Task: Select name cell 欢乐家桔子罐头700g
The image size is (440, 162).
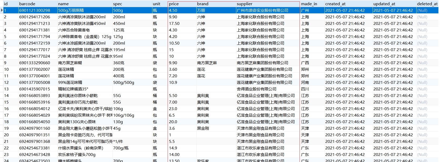Action: pos(85,154)
